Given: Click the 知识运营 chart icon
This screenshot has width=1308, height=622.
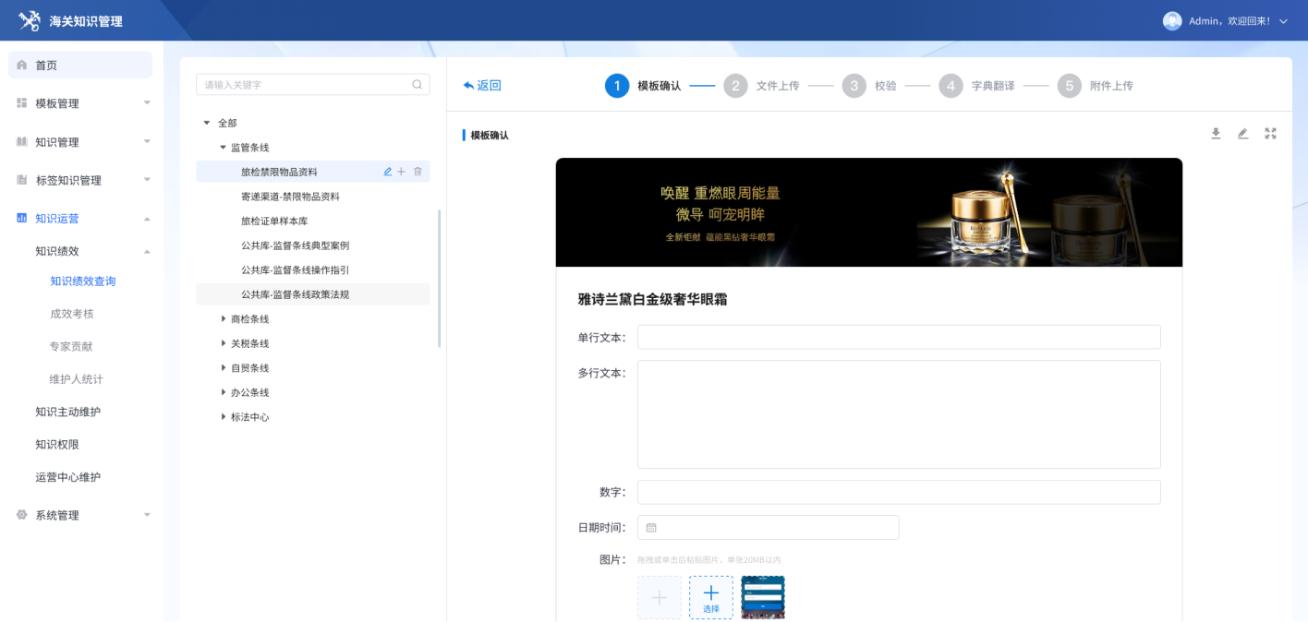Looking at the screenshot, I should [22, 218].
